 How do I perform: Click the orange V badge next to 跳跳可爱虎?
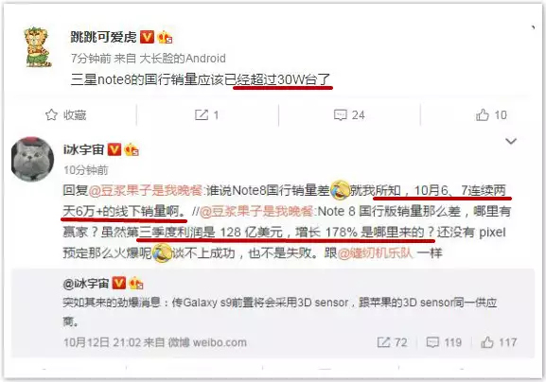coord(147,37)
